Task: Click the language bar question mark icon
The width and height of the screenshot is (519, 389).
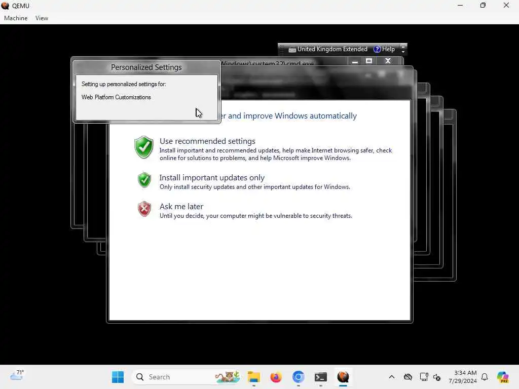Action: coord(377,49)
